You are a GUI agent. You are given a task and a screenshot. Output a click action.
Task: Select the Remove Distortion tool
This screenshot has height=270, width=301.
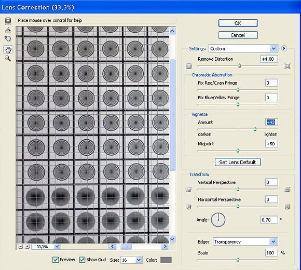8,21
